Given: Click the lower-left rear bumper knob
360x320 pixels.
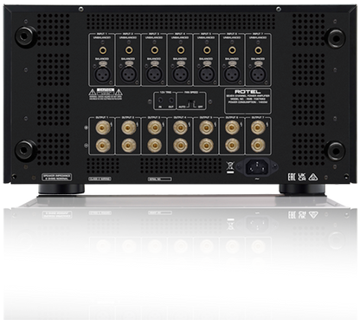Looking at the screenshot, I should coord(25,150).
